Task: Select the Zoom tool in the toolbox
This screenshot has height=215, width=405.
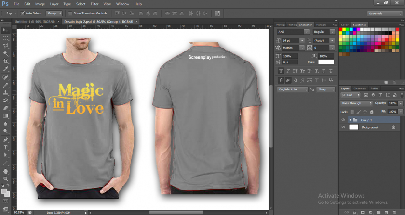Action: coord(5,179)
